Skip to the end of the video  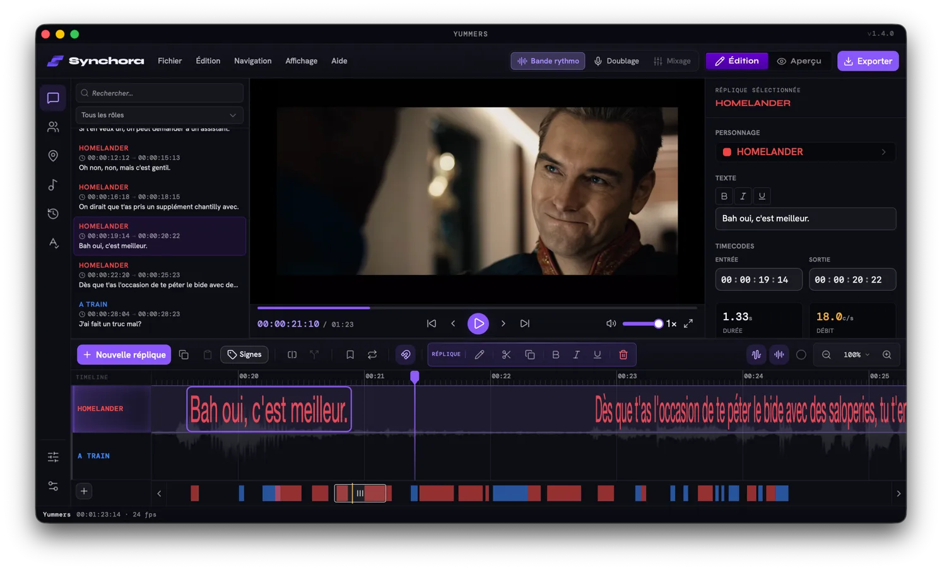tap(525, 323)
